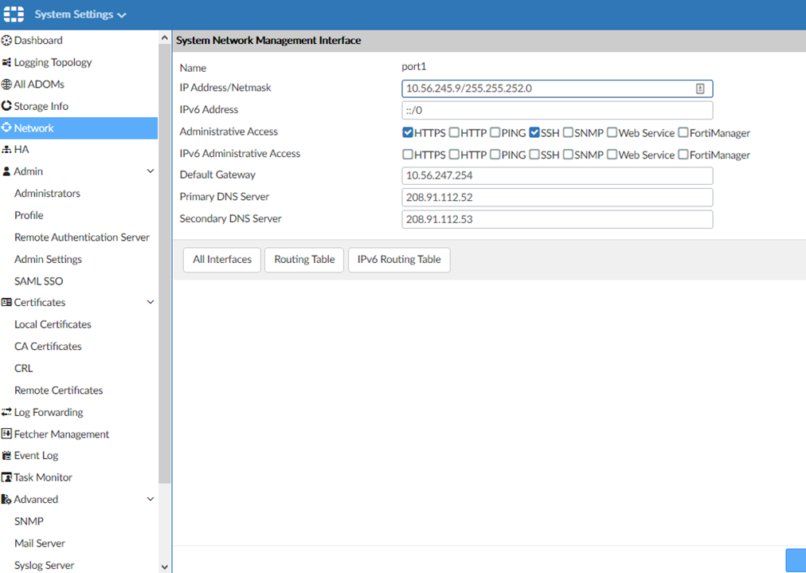Click the HA cluster icon

point(7,150)
